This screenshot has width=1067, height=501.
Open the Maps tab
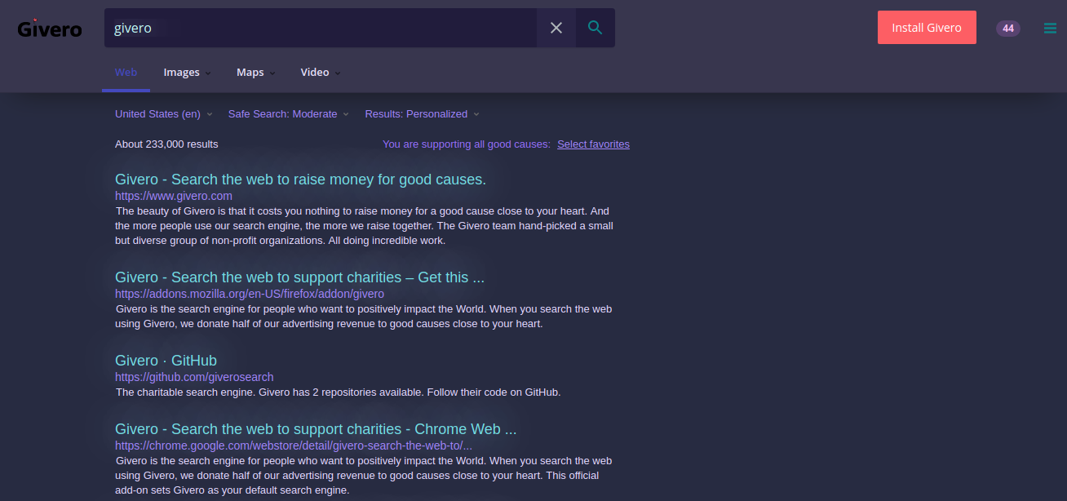pos(250,73)
